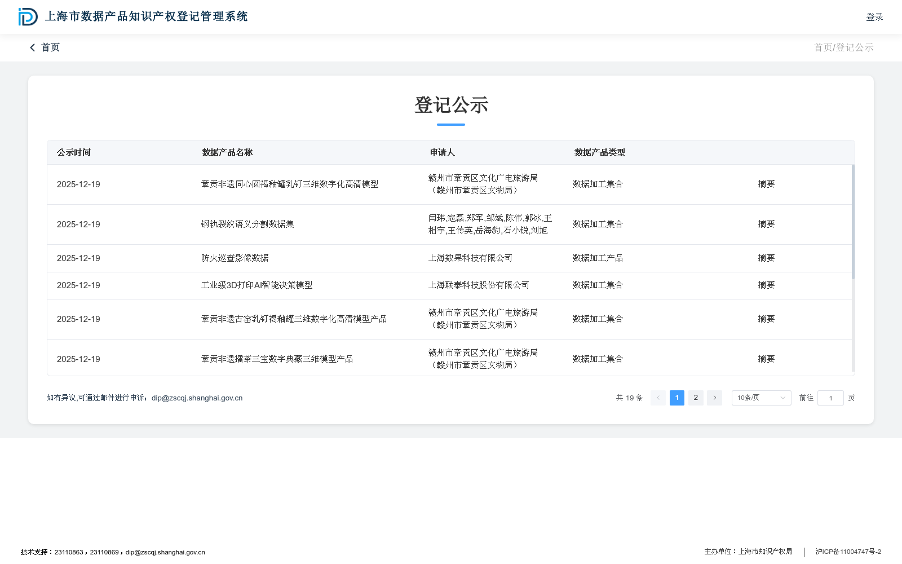Click the back chevron next to 首页
The image size is (902, 564).
[x=32, y=47]
